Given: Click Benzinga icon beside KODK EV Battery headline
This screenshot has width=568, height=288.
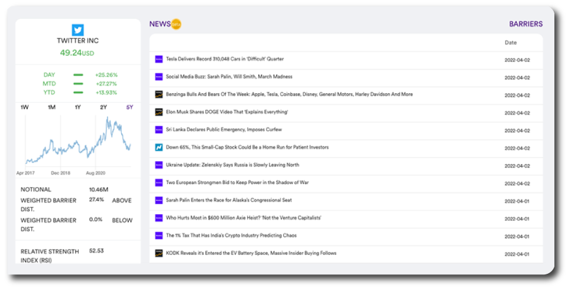Looking at the screenshot, I should pyautogui.click(x=158, y=253).
